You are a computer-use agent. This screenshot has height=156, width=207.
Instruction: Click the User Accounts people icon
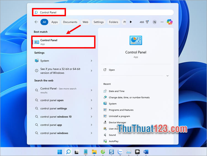coord(105,128)
